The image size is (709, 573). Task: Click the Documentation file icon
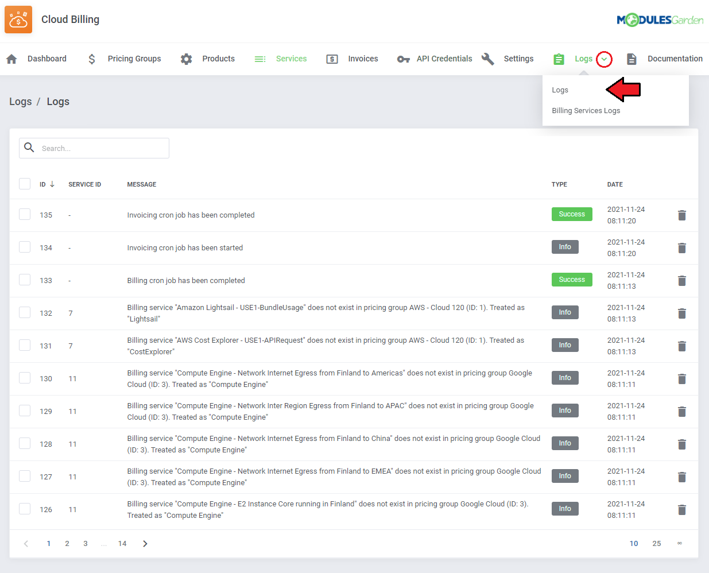click(631, 59)
